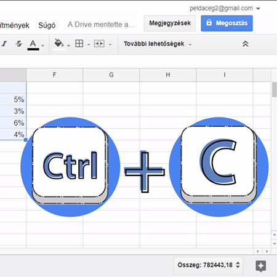The width and height of the screenshot is (277, 277).
Task: Click the scroll left arrow
Action: pyautogui.click(x=258, y=251)
